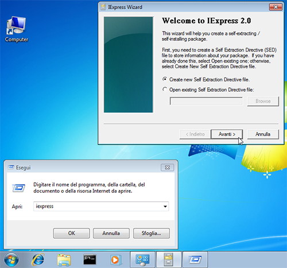Click the disabled < Indietro button

pyautogui.click(x=195, y=134)
